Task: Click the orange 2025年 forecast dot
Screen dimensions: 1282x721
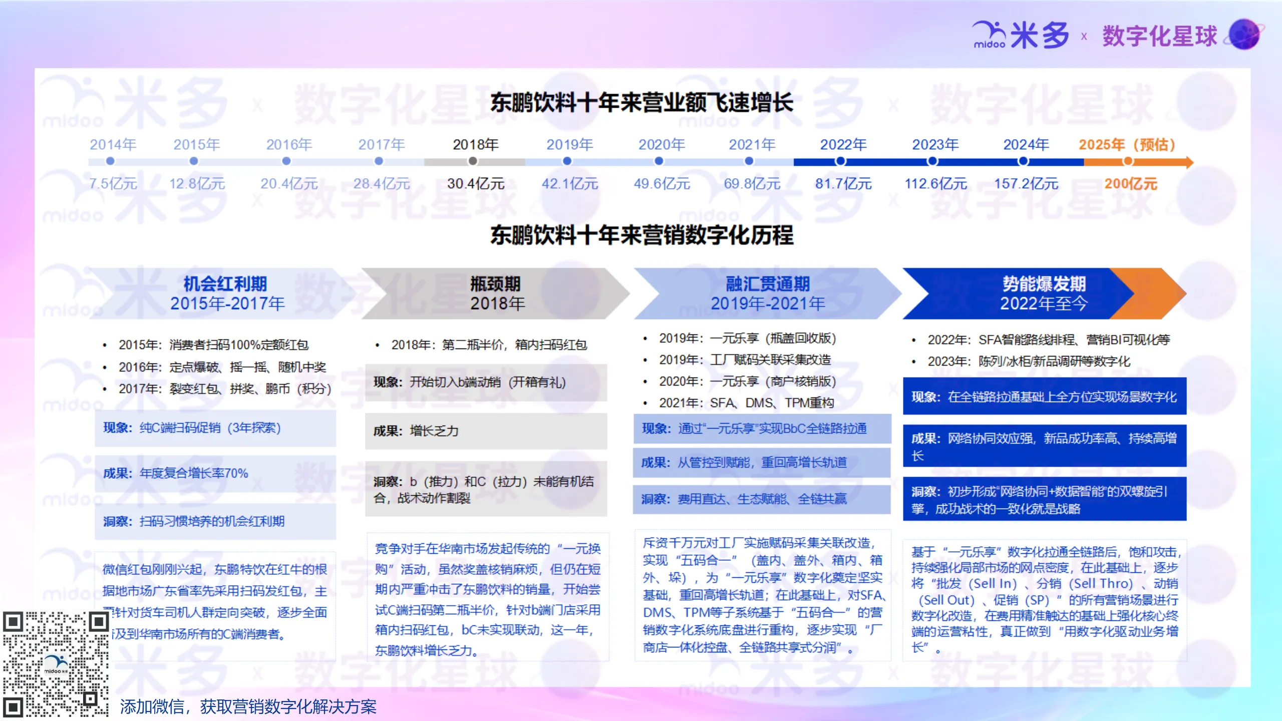Action: click(x=1128, y=161)
